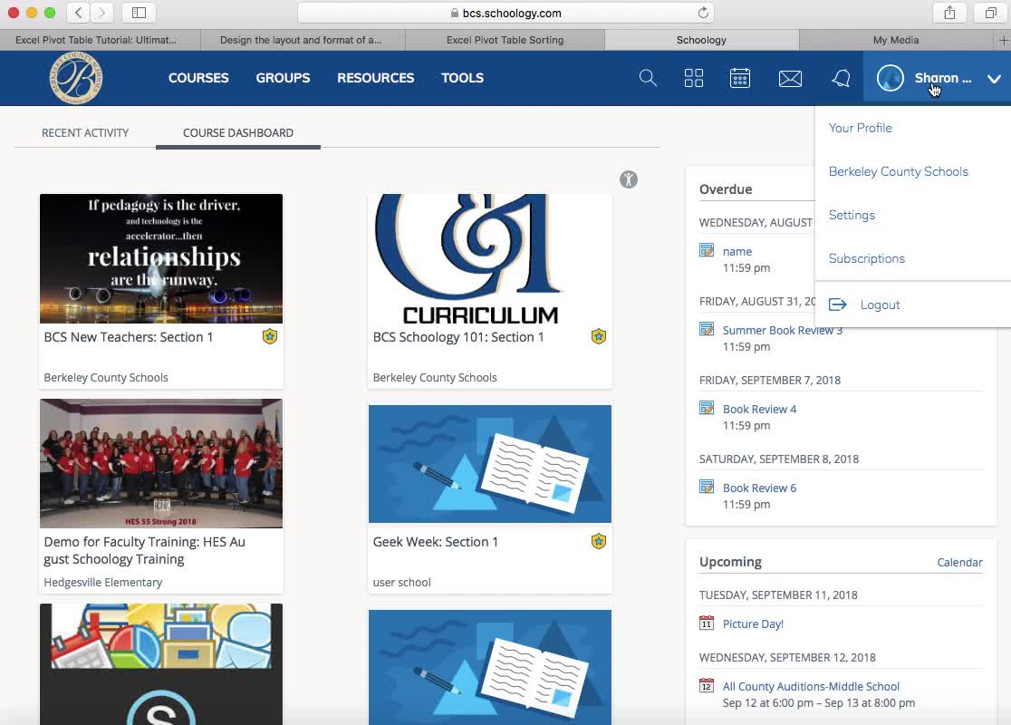Viewport: 1011px width, 725px height.
Task: Click the assignment icon beside Summer Book Review 3
Action: coord(707,329)
